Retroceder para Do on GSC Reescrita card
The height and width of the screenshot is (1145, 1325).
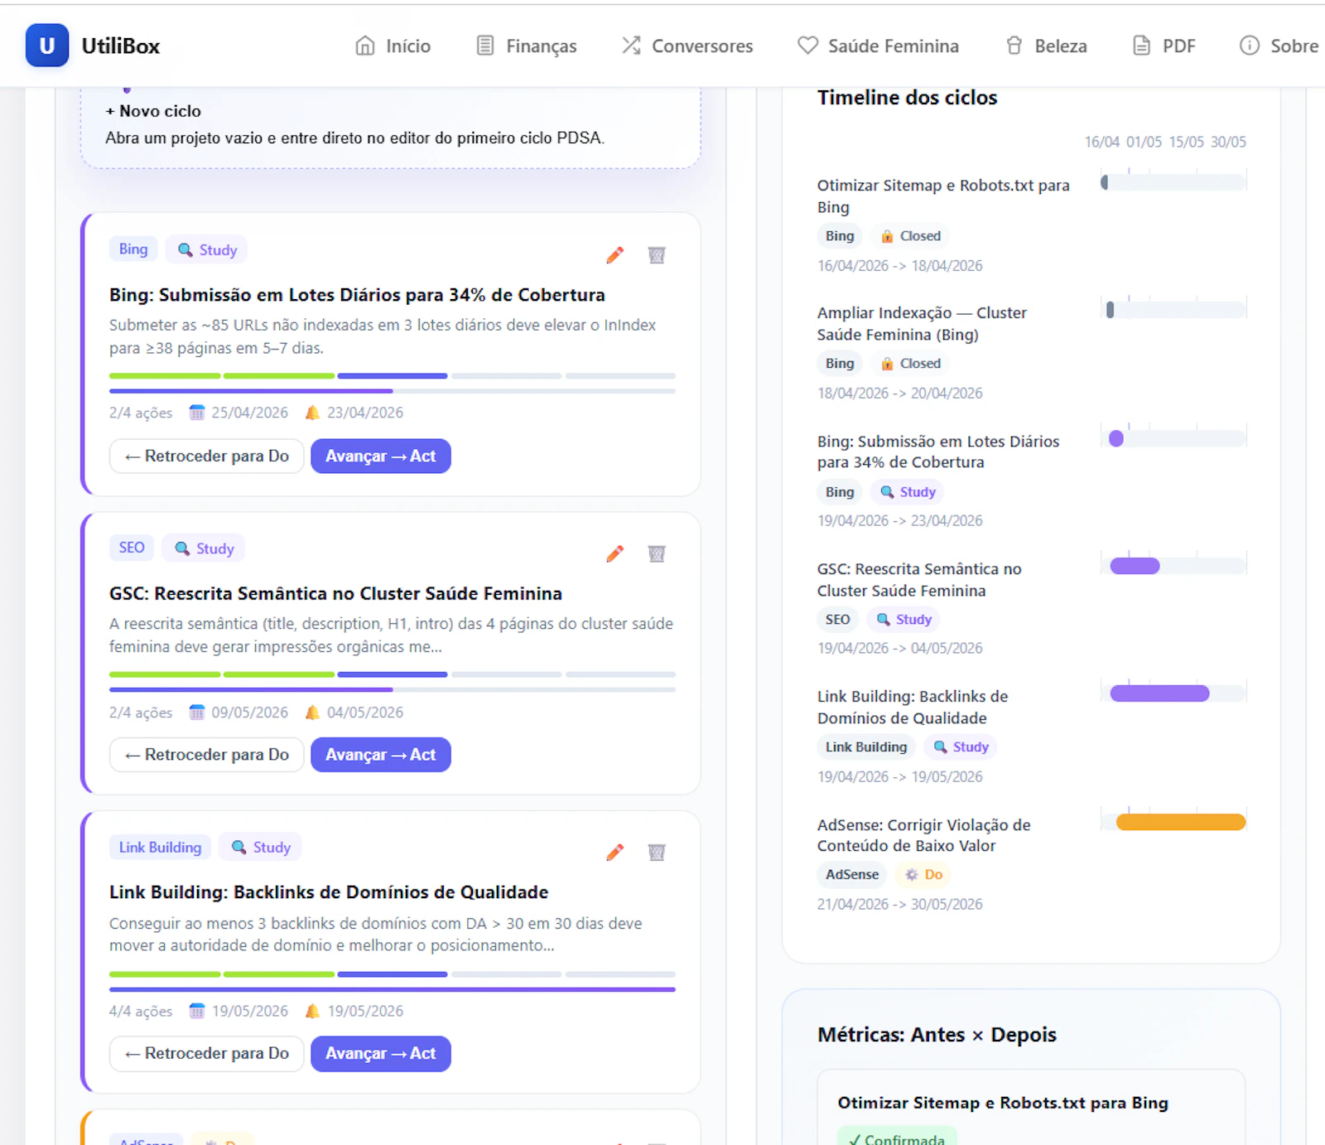tap(207, 755)
